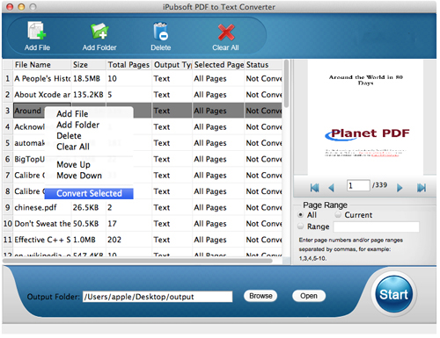The image size is (440, 338).
Task: Click the Range page numbers text field
Action: click(x=377, y=227)
